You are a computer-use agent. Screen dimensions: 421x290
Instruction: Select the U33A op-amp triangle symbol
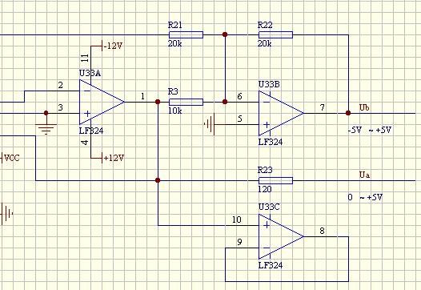pos(102,102)
